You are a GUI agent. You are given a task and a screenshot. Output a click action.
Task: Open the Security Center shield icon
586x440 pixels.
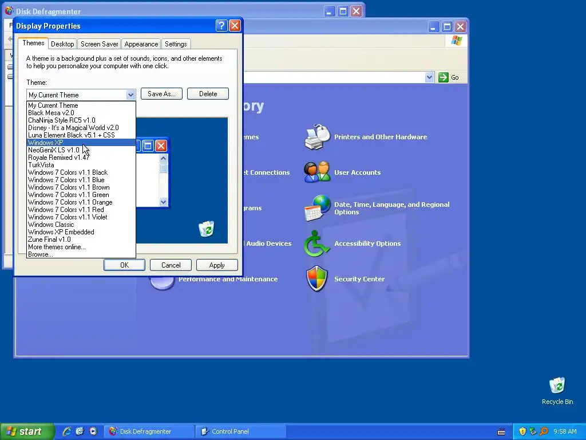pos(316,279)
